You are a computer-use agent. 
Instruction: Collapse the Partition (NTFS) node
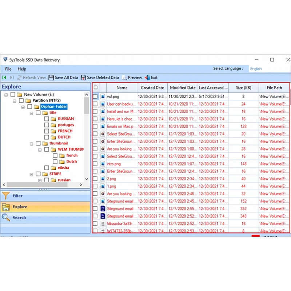click(15, 101)
